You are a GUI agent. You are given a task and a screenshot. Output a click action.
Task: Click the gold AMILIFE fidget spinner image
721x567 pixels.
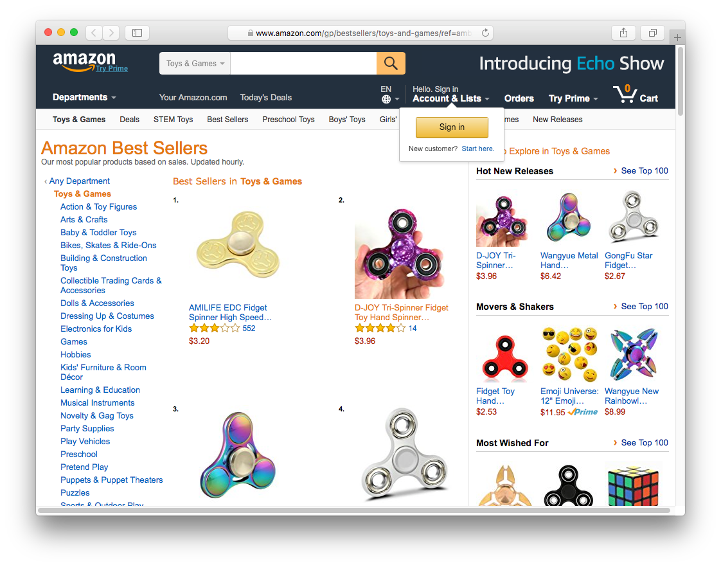(x=238, y=245)
